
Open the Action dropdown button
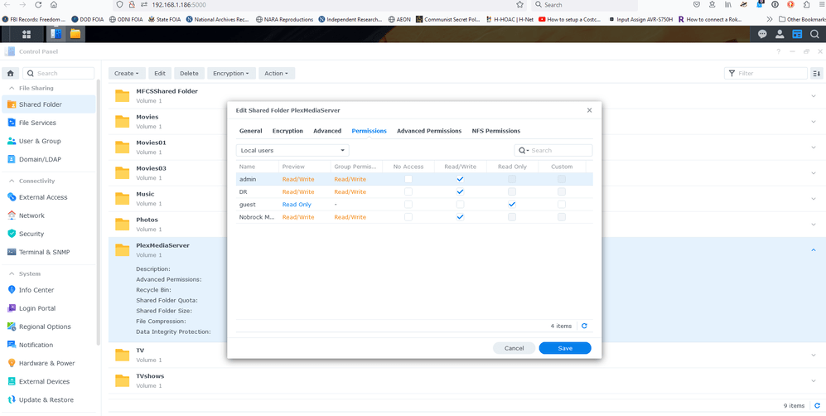[x=277, y=73]
